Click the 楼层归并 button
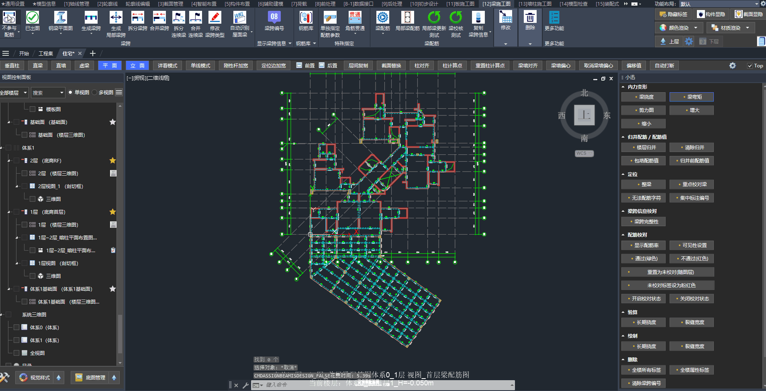 643,148
